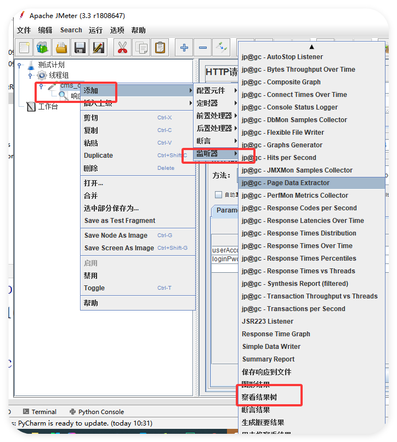Viewport: 397px width, 442px height.
Task: Click the Save As pencil icon
Action: (x=99, y=47)
